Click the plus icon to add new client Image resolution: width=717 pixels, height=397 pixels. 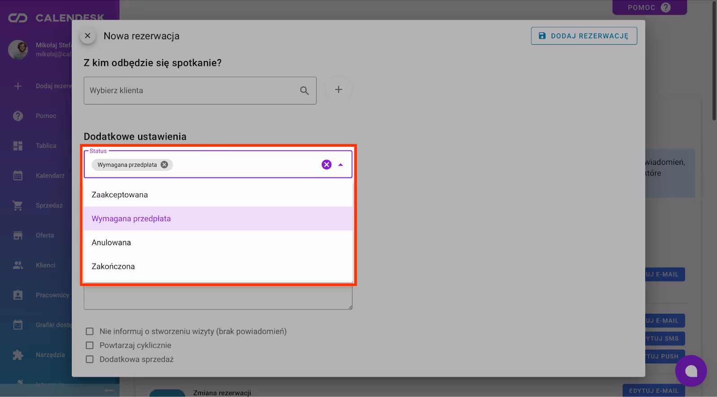(x=338, y=90)
